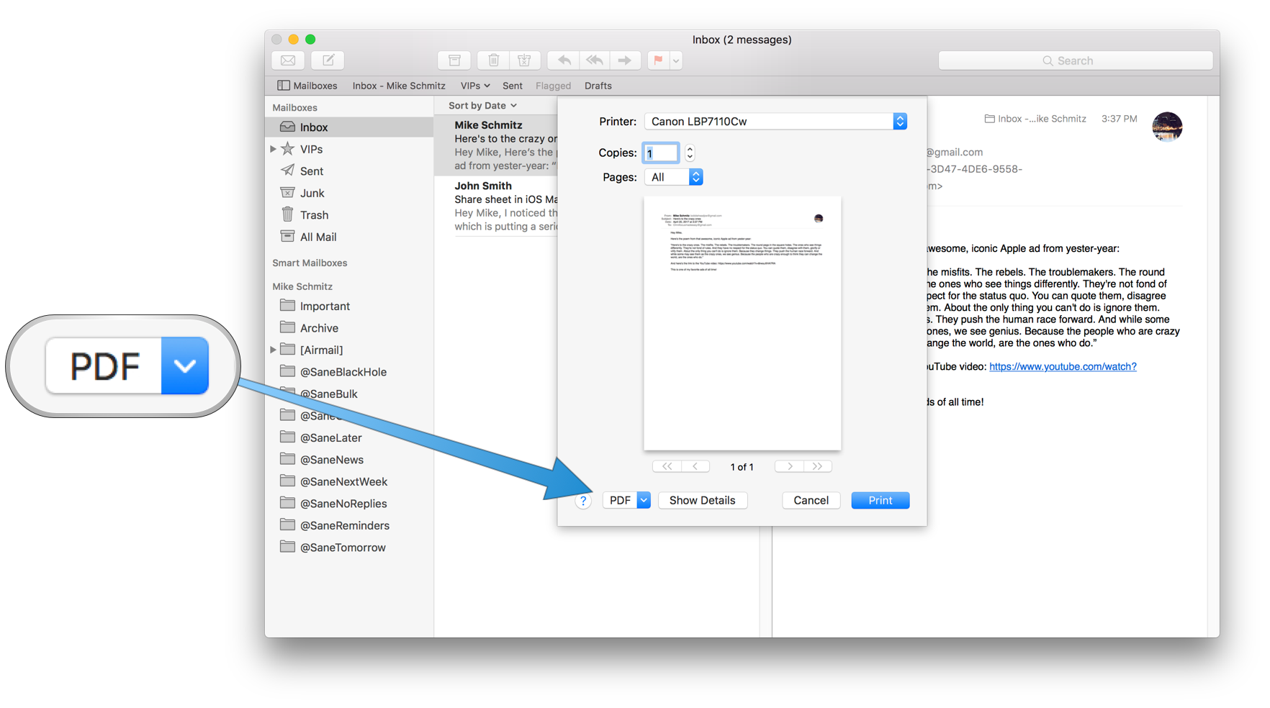The width and height of the screenshot is (1270, 708).
Task: Compose a new email message
Action: click(x=328, y=60)
